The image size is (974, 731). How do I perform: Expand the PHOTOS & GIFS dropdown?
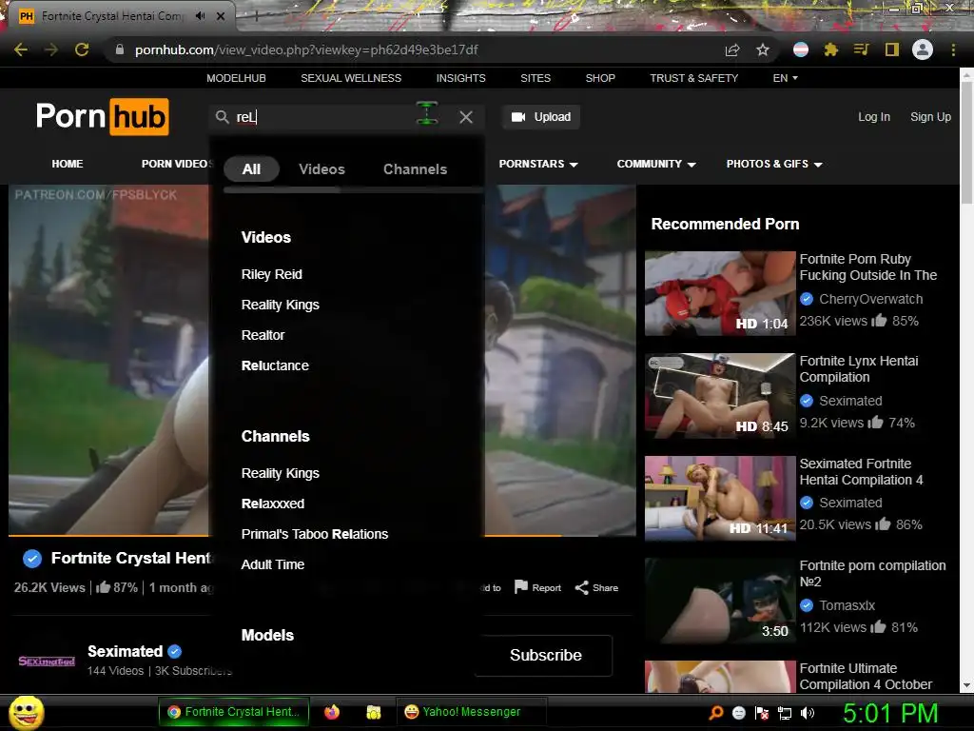774,164
